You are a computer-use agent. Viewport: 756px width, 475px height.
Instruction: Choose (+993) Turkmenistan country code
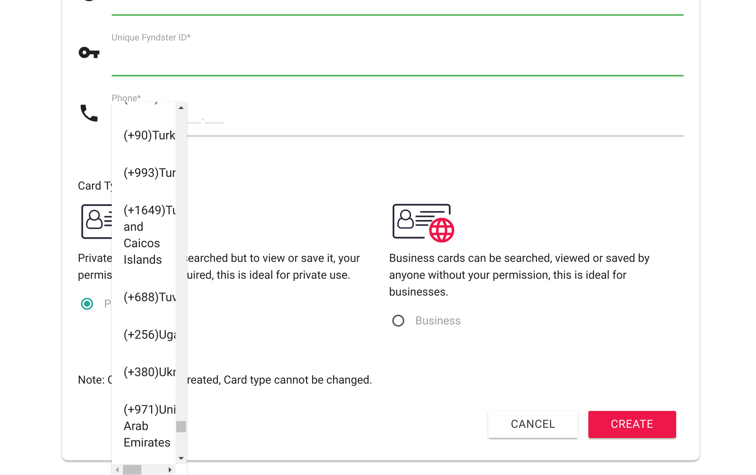[144, 173]
